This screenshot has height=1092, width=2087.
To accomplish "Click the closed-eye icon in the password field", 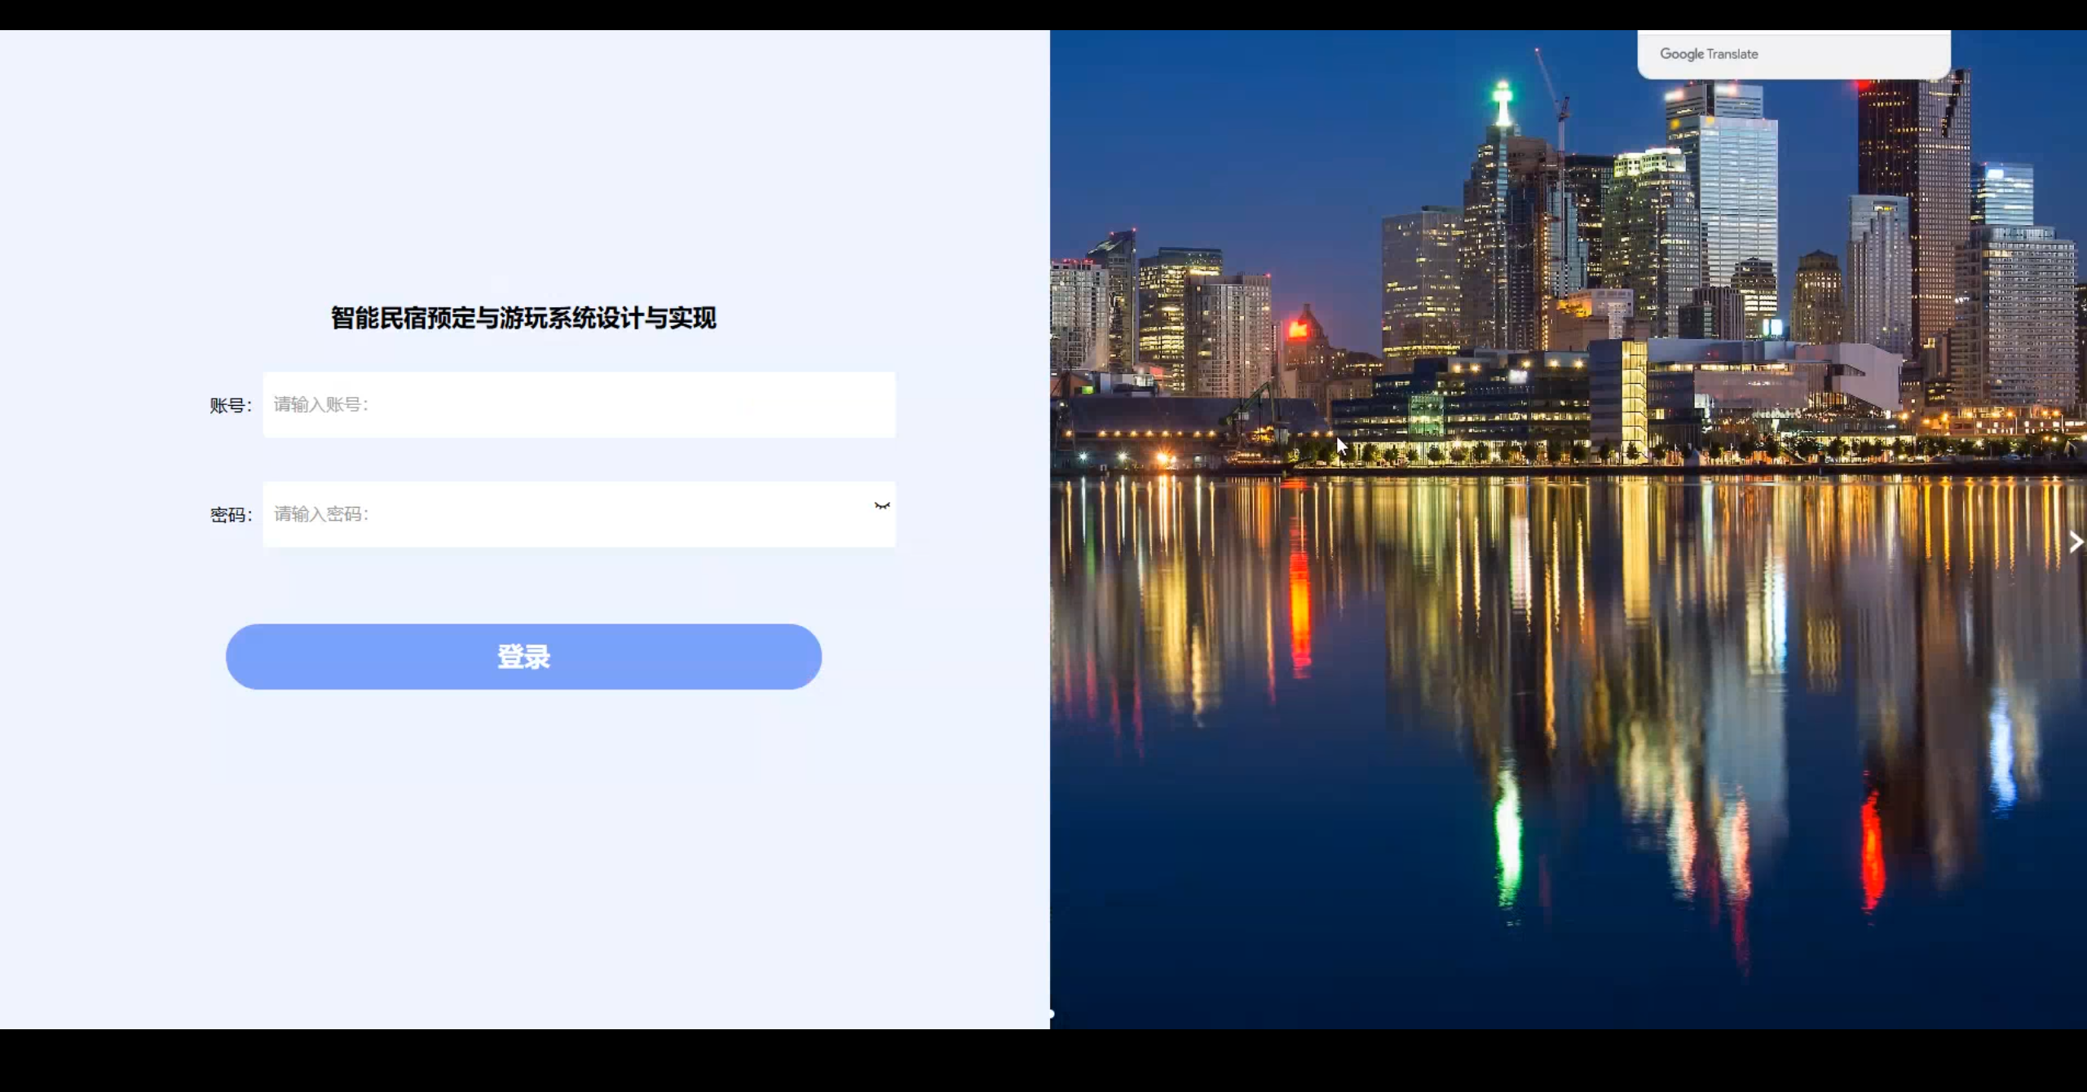I will 883,507.
